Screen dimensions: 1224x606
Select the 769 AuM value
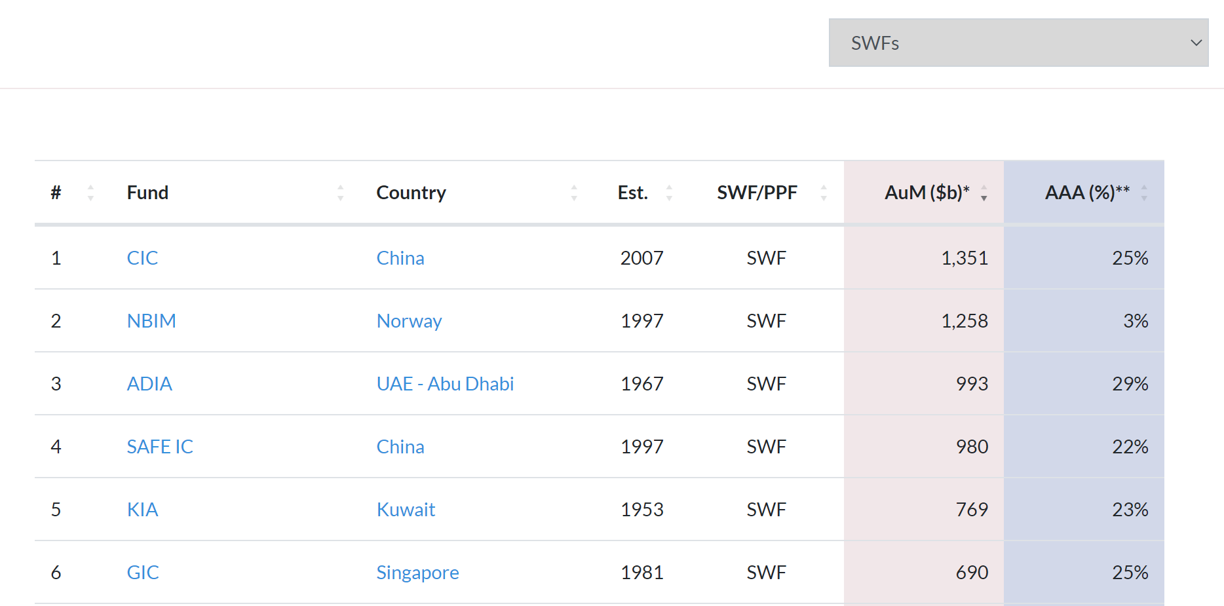(972, 509)
